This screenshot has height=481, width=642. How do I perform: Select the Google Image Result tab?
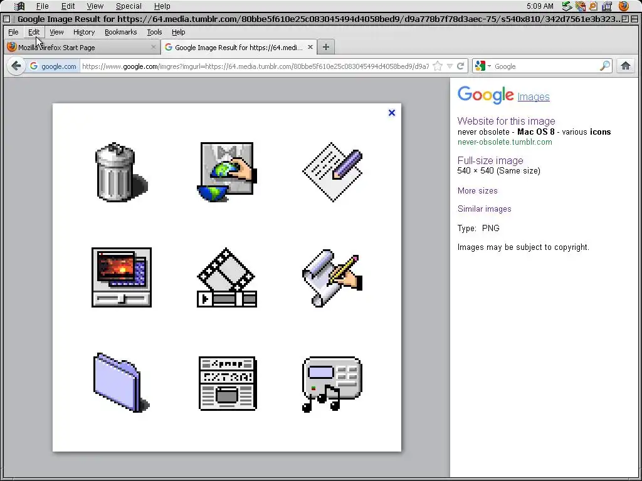pyautogui.click(x=239, y=47)
